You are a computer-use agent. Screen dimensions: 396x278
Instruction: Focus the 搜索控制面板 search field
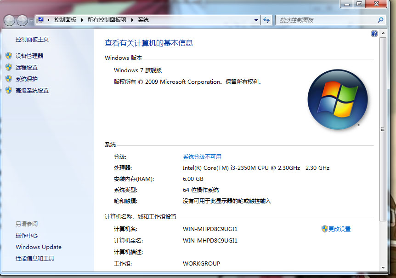pos(326,20)
